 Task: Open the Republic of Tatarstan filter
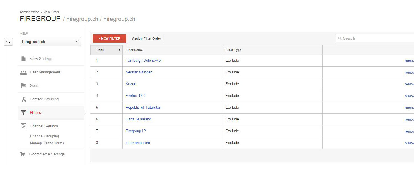(143, 108)
